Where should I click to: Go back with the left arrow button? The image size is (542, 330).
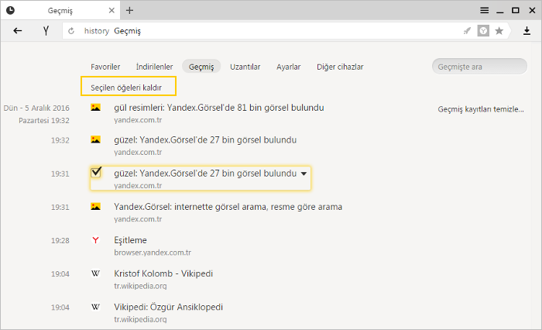[17, 31]
